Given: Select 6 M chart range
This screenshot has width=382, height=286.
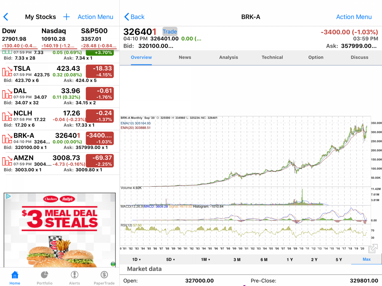Looking at the screenshot, I should (264, 259).
